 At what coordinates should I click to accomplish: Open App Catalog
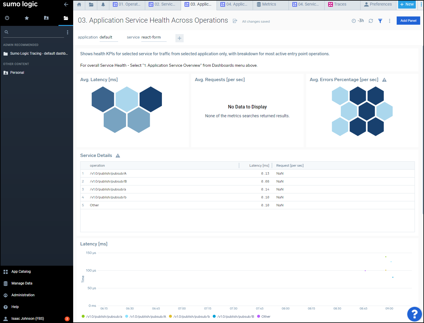21,272
